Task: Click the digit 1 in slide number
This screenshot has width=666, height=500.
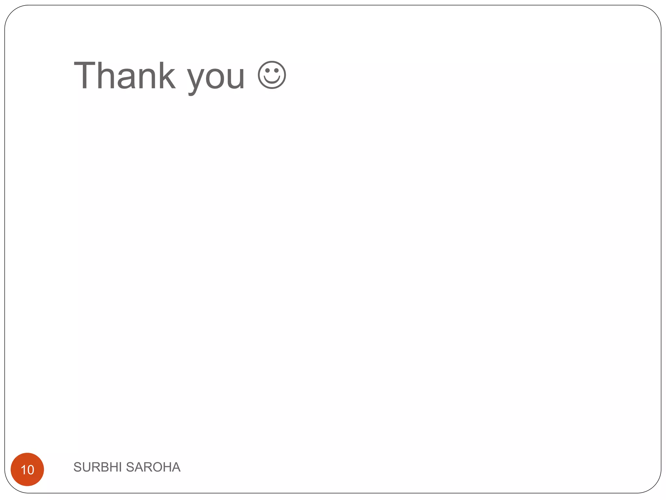Action: pyautogui.click(x=23, y=470)
